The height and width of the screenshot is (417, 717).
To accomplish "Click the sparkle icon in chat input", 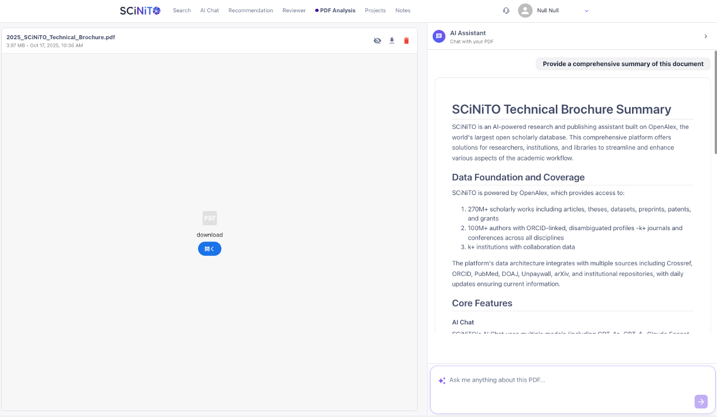I will coord(442,381).
